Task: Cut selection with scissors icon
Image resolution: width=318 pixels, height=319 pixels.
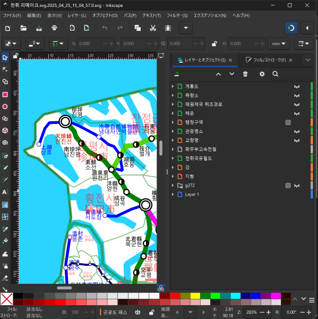Action: coord(153,28)
